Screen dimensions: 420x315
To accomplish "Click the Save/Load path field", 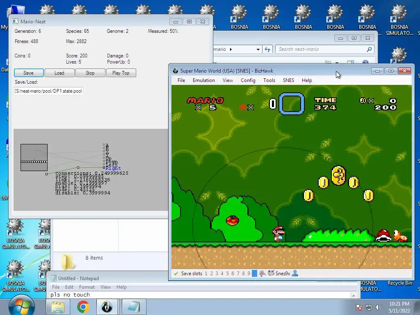I will [48, 91].
